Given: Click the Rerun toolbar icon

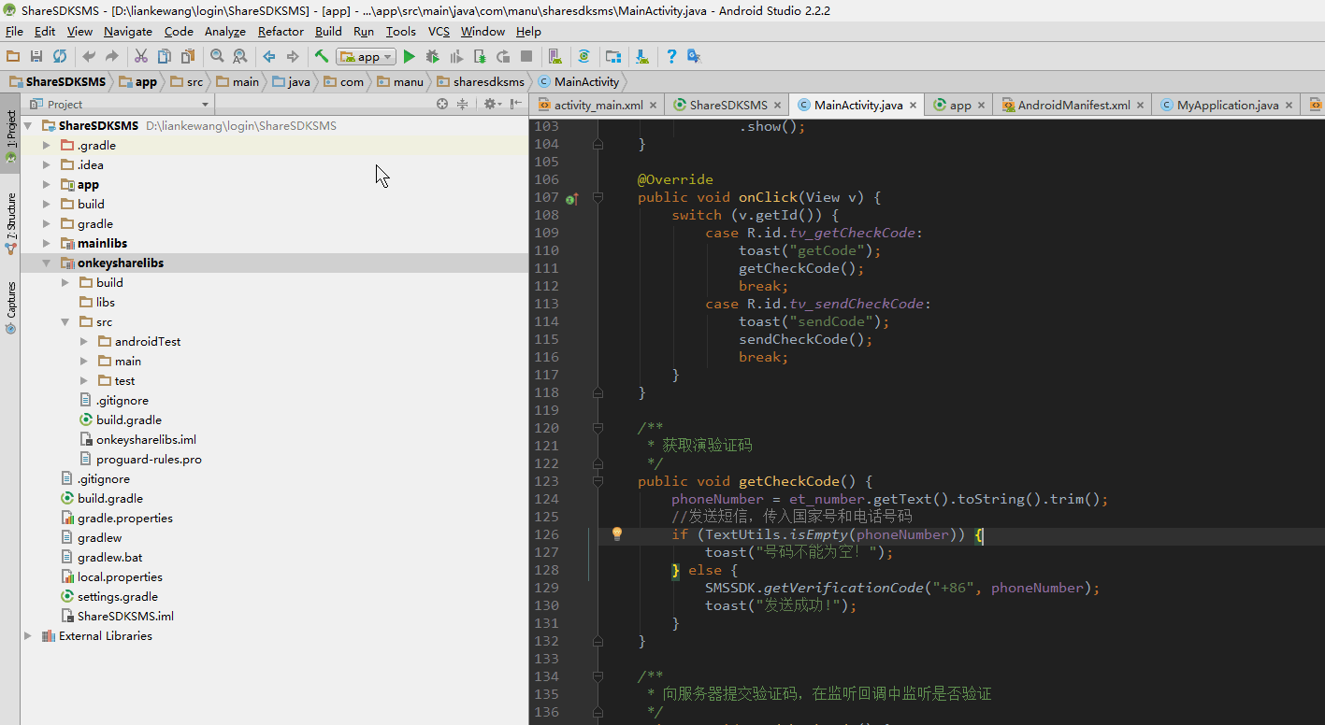Looking at the screenshot, I should click(x=503, y=57).
